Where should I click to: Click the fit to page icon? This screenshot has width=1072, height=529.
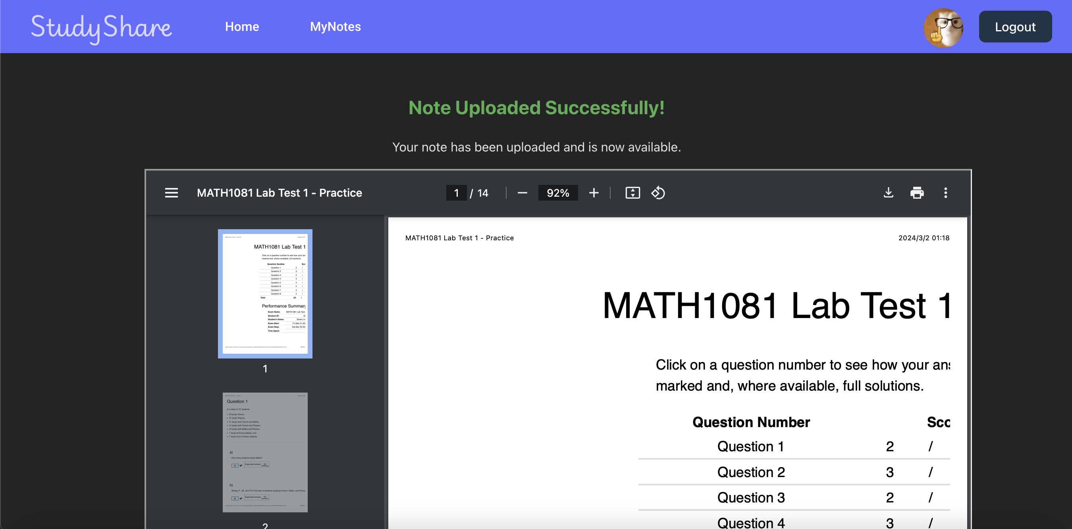coord(632,193)
